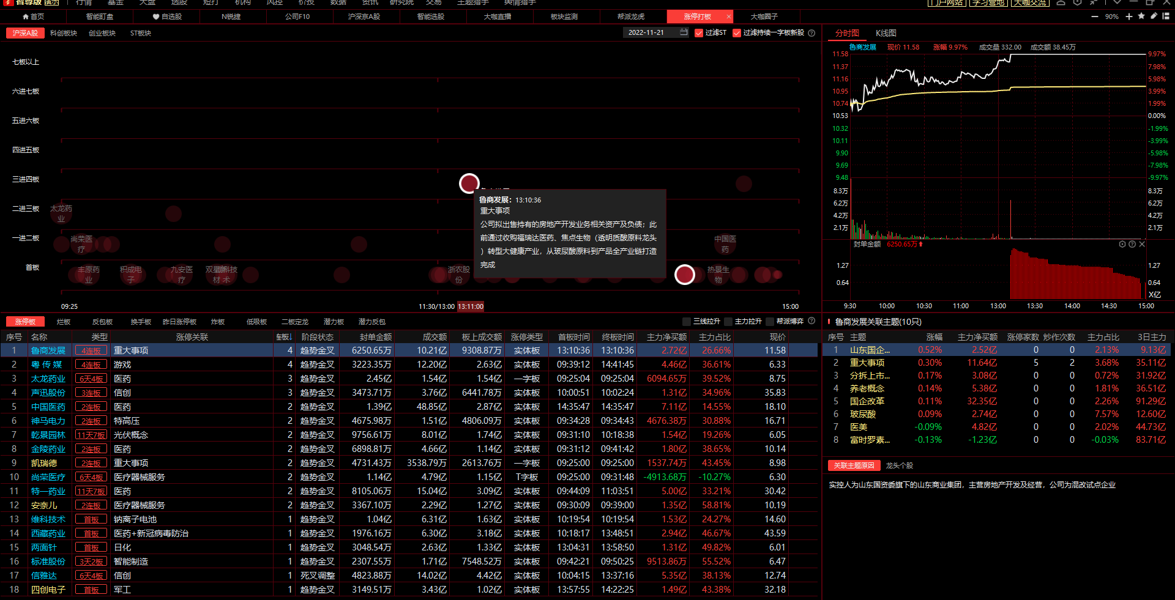Select the 科创板块 filter

click(x=64, y=33)
